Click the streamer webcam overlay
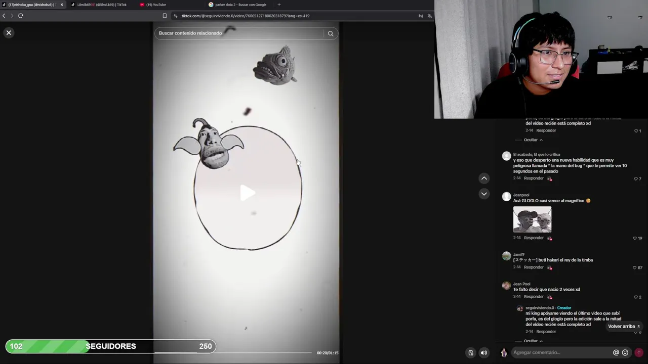Image resolution: width=648 pixels, height=364 pixels. (x=541, y=59)
